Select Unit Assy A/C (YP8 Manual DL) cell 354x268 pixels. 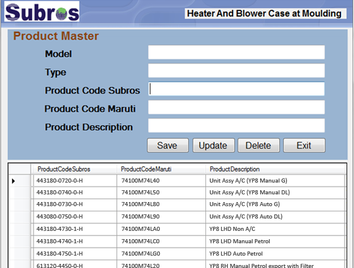(x=276, y=193)
